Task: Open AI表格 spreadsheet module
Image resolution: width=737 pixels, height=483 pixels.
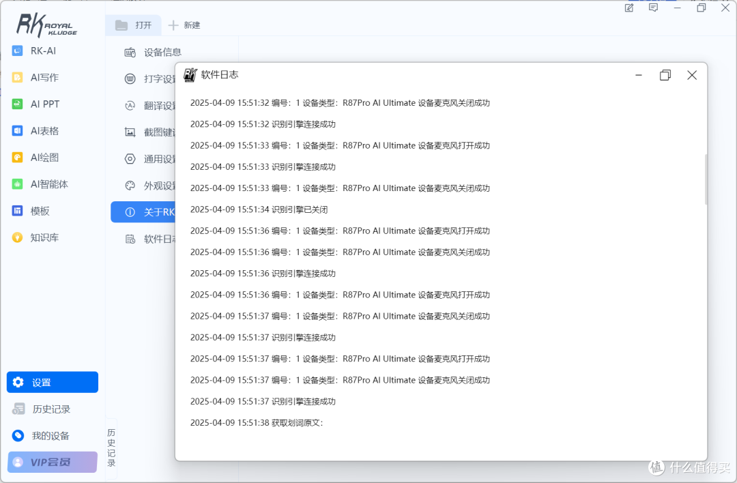Action: click(35, 131)
